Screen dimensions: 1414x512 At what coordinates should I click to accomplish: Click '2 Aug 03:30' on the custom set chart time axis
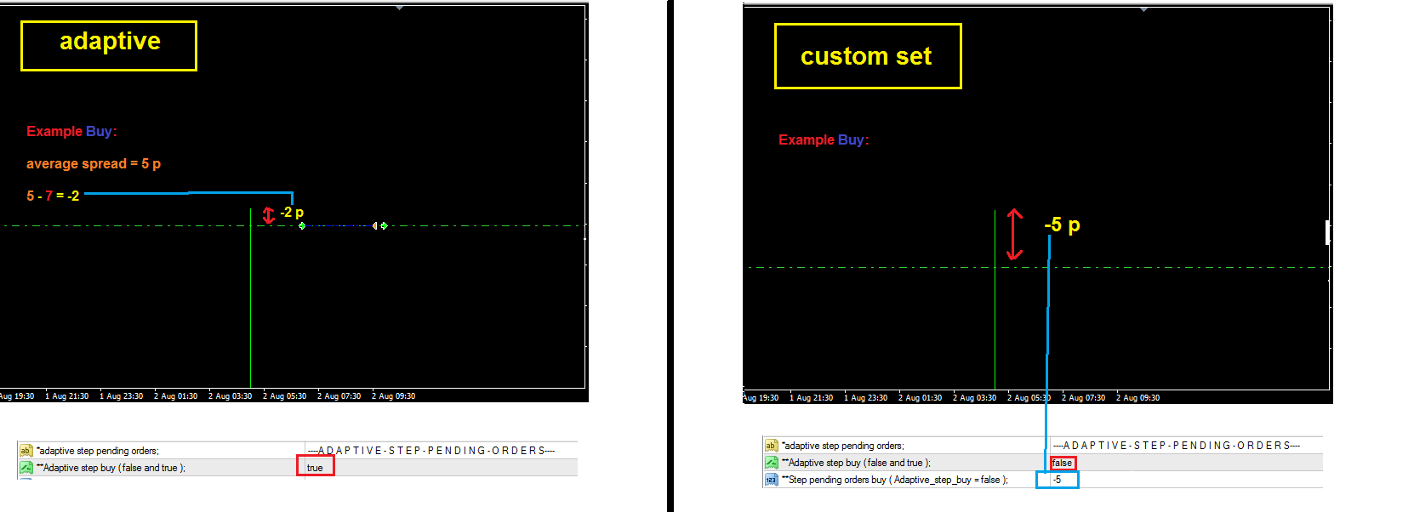pos(974,398)
